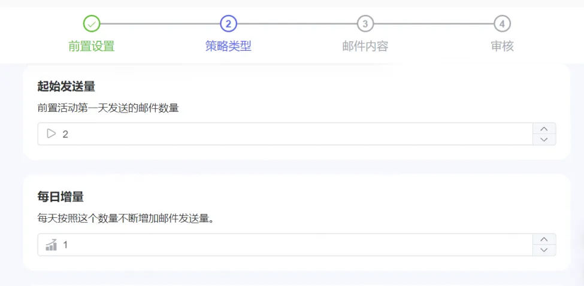Click the green checkmark step circle

click(x=92, y=24)
